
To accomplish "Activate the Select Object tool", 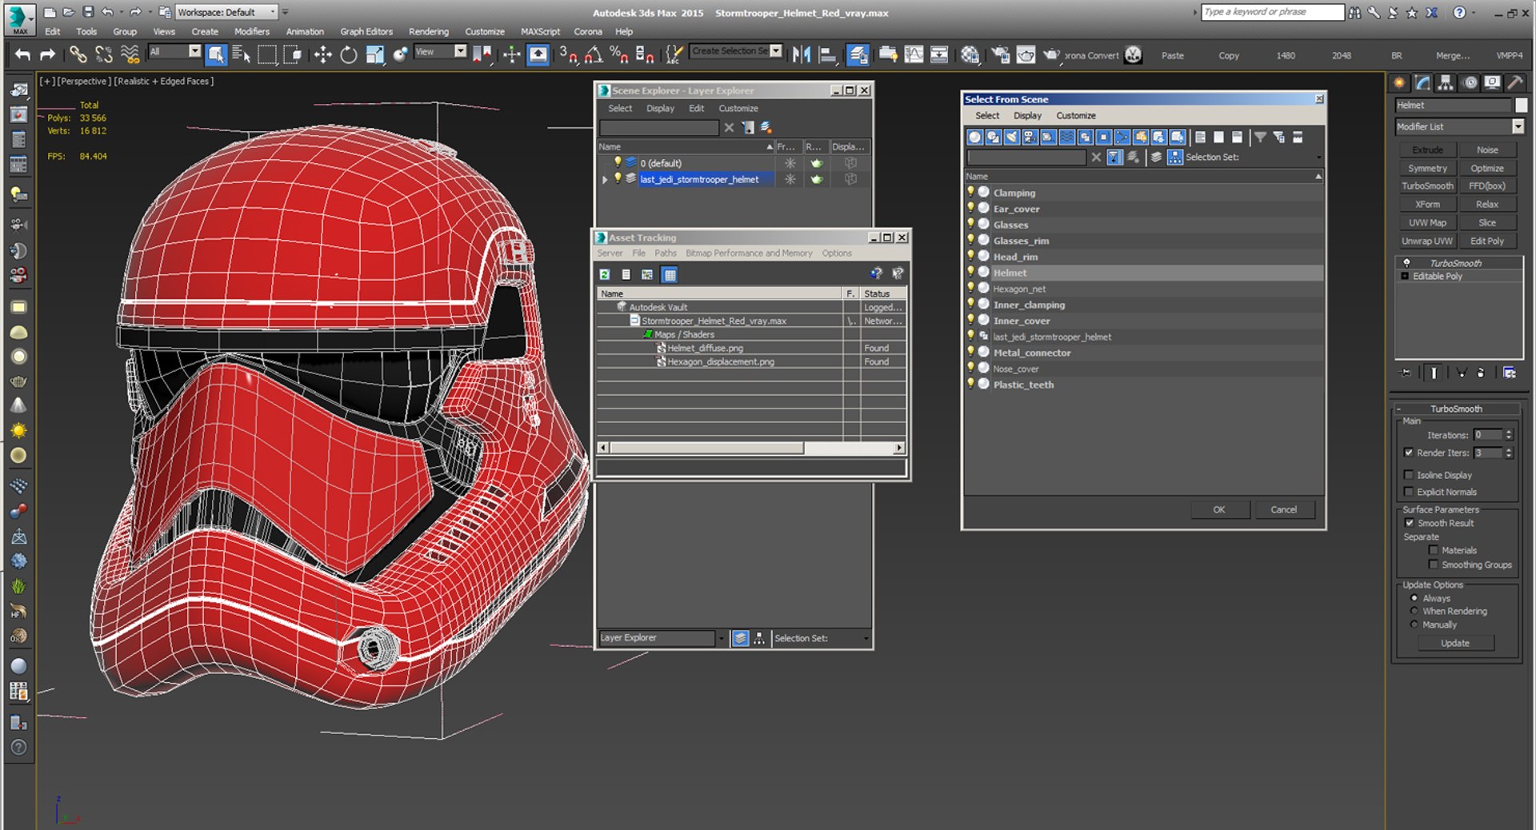I will click(216, 54).
